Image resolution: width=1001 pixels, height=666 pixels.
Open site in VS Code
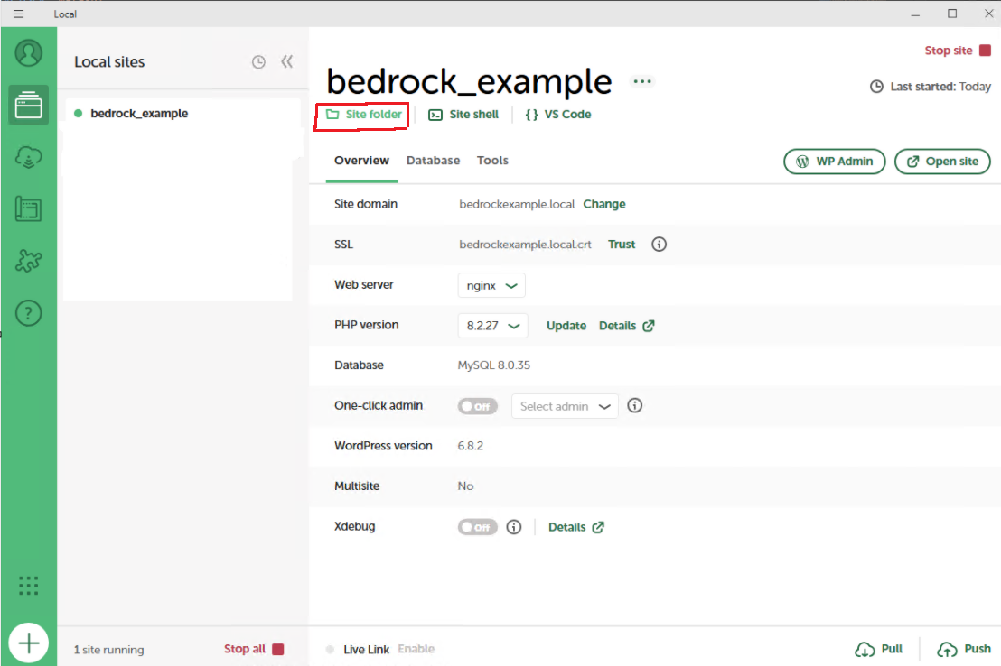(558, 115)
